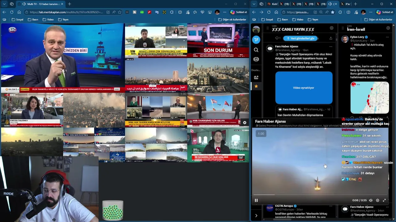Open more options on CGTN Avrupa post
Viewport: 396px width, 222px height.
tap(331, 206)
